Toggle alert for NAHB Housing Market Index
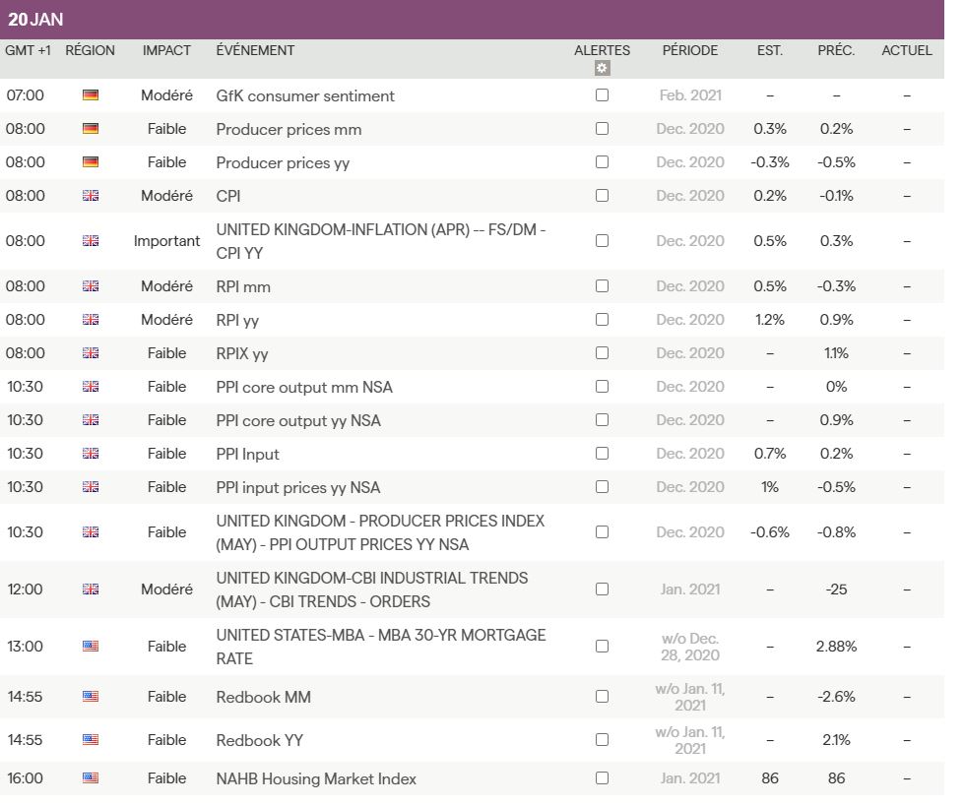964x806 pixels. [x=603, y=778]
